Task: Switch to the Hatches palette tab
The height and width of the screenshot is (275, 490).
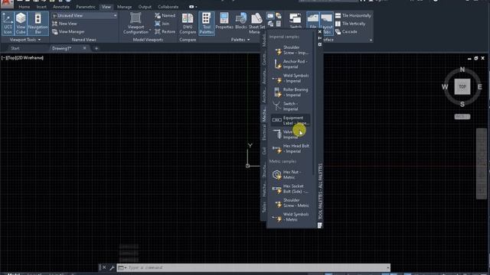Action: point(264,189)
